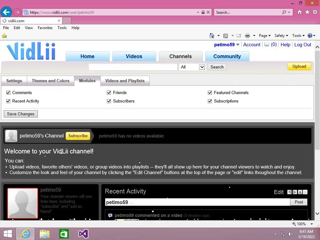This screenshot has width=320, height=240.
Task: Go to the Community navigation tab
Action: (x=227, y=56)
